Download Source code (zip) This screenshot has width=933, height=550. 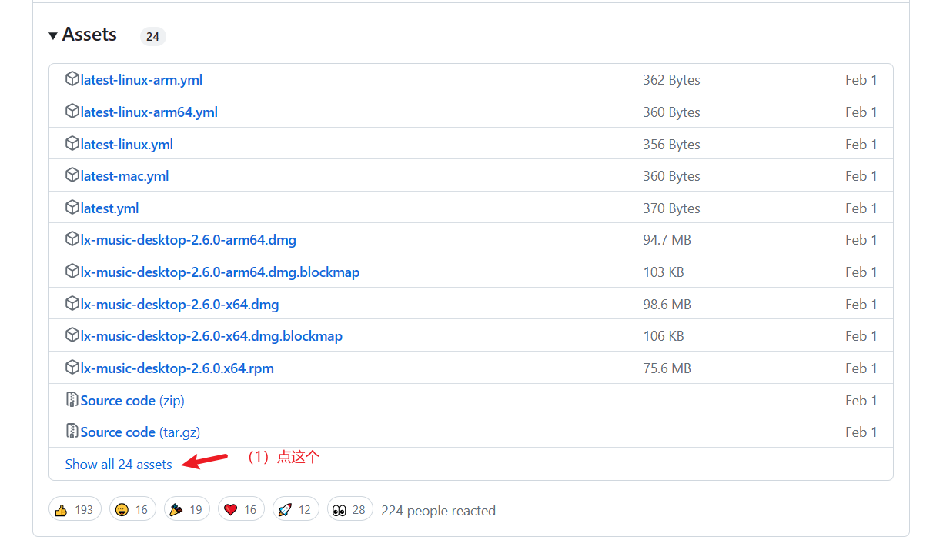[132, 401]
